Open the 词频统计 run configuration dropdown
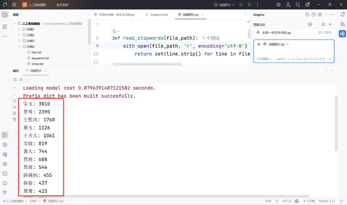Screen dimensions: 347x205 [x=224, y=5]
